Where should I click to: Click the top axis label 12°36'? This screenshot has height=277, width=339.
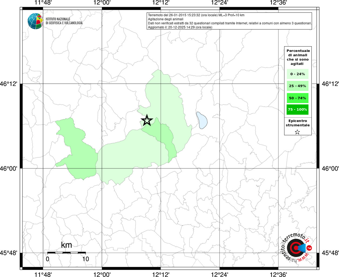click(278, 3)
